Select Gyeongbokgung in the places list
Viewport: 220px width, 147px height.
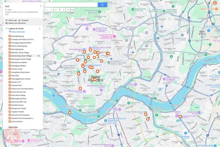(x=18, y=36)
